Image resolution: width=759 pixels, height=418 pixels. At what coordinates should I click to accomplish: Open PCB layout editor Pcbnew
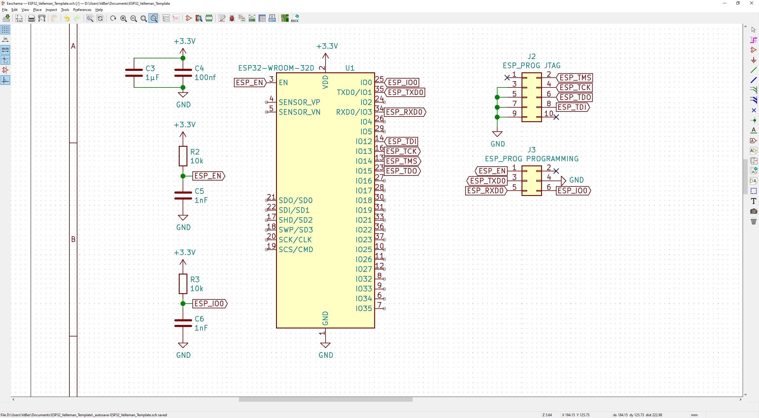point(285,18)
